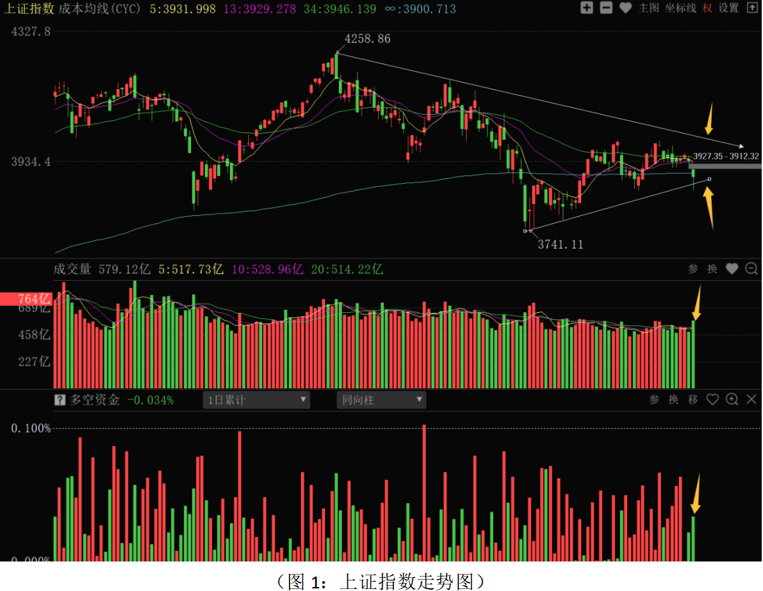Click the plus zoom-in icon in top toolbar

[586, 8]
